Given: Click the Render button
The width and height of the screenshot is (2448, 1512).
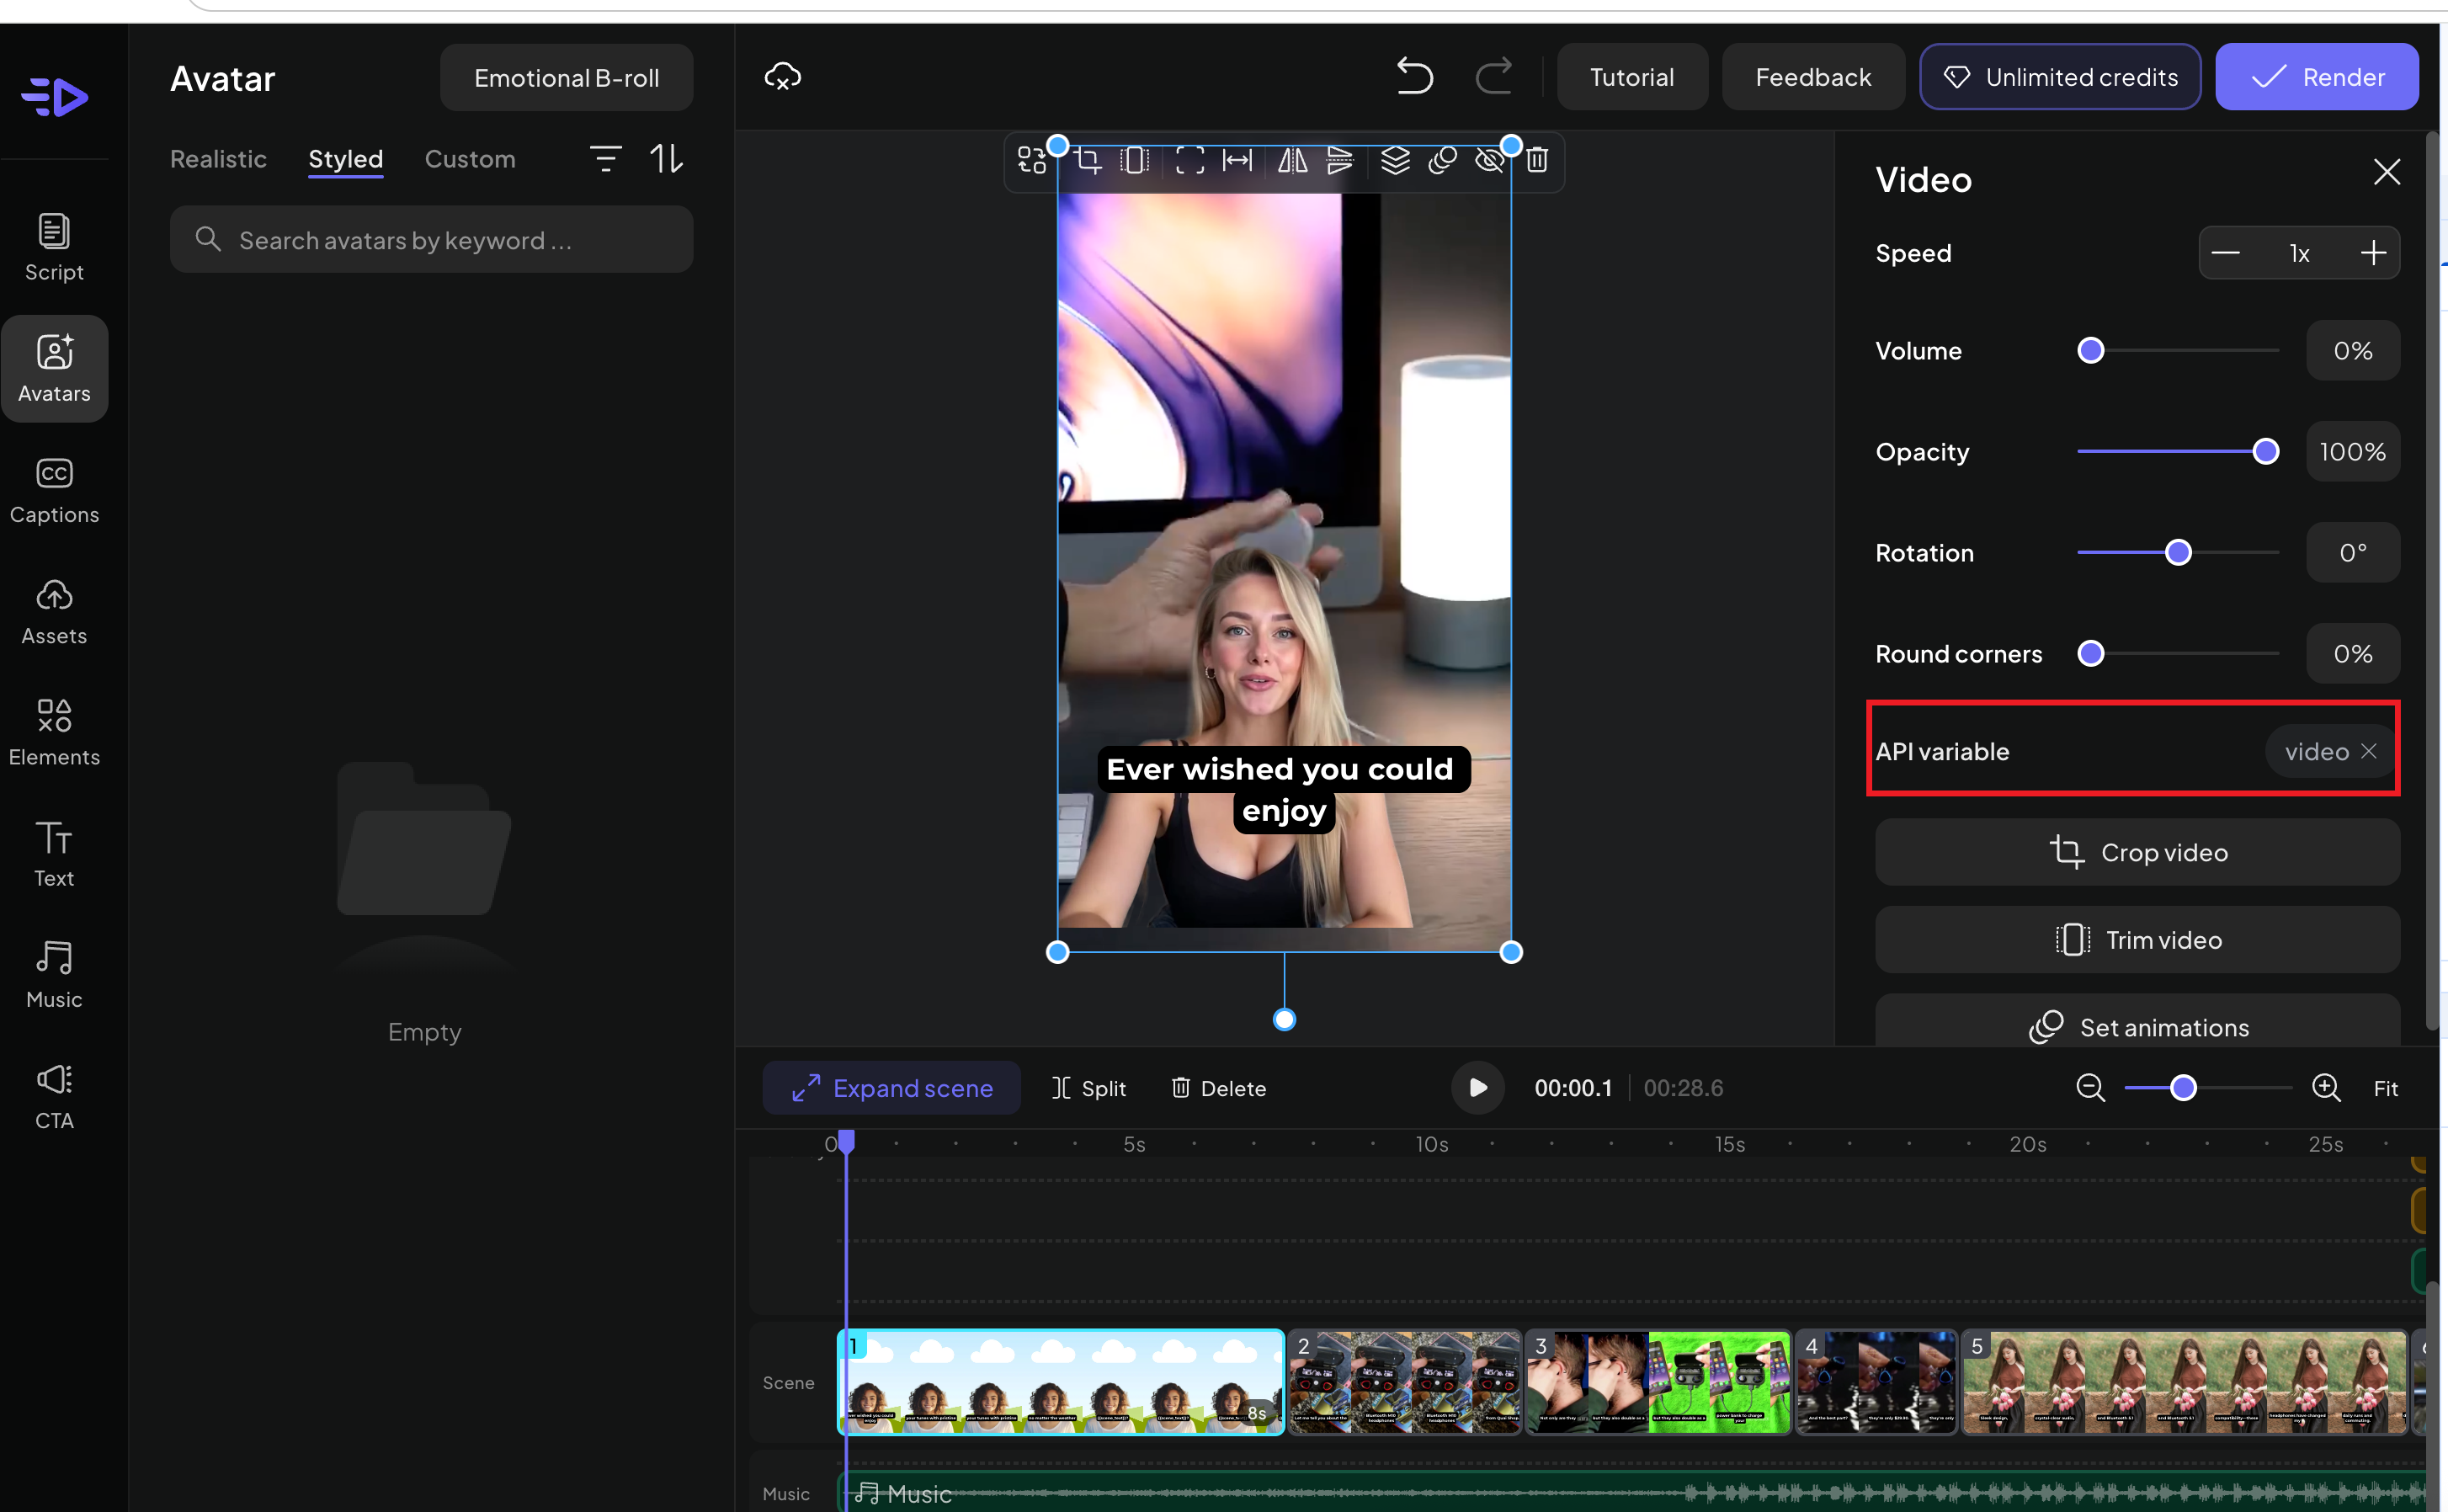Looking at the screenshot, I should click(x=2317, y=76).
